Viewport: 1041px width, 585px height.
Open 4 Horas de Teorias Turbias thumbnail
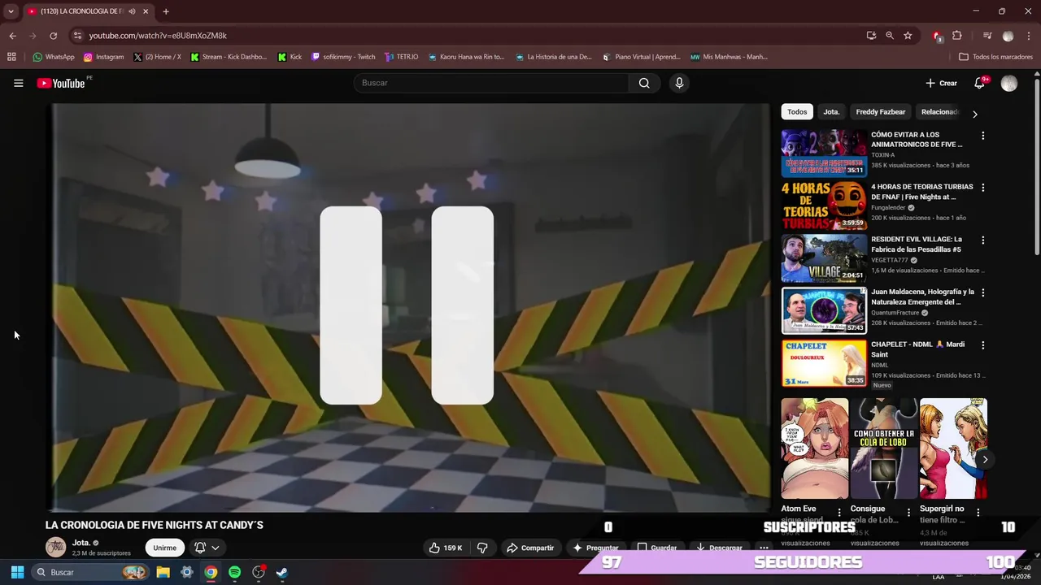pyautogui.click(x=824, y=206)
